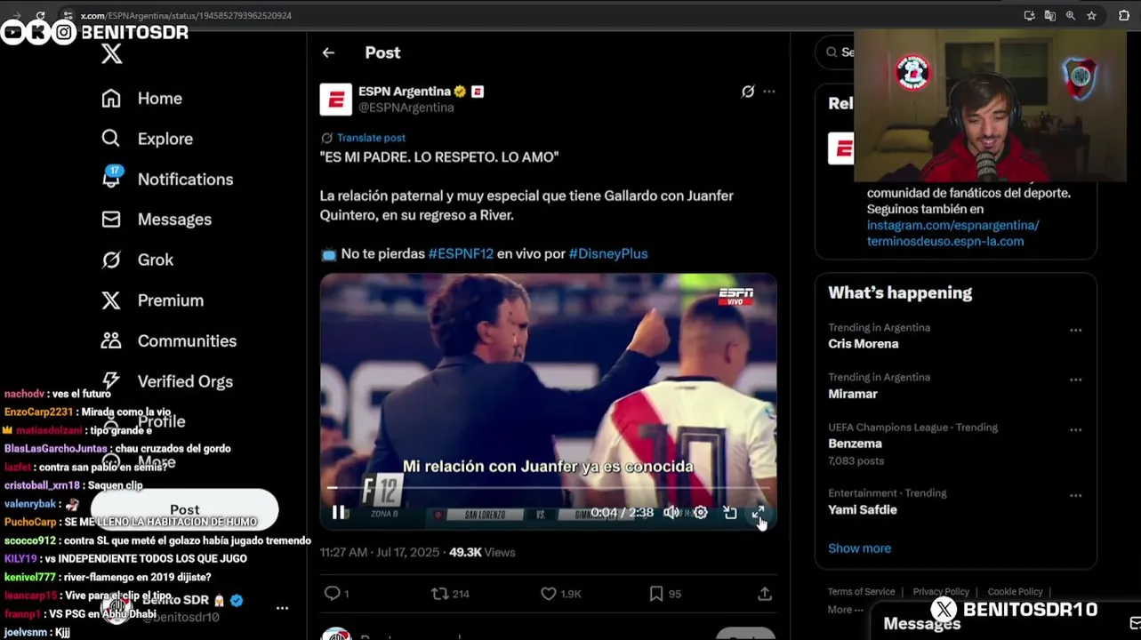Toggle picture-in-picture mode for video

pos(730,512)
